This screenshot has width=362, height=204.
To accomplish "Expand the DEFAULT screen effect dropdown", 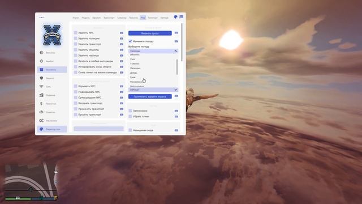I will pos(153,90).
